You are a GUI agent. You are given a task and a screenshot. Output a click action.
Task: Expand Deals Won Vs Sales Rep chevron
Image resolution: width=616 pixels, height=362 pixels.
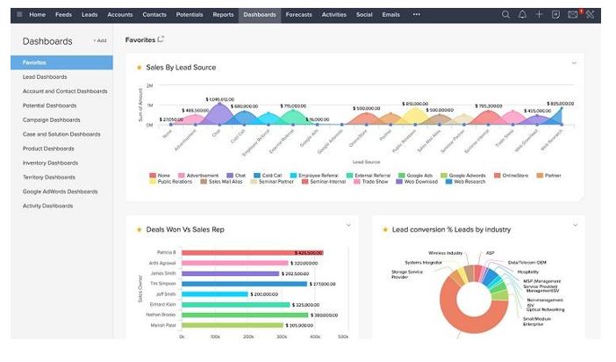[x=348, y=225]
